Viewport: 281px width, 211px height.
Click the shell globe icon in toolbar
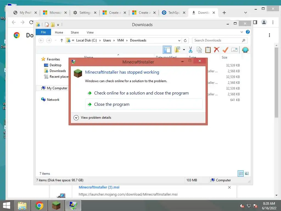tap(245, 50)
